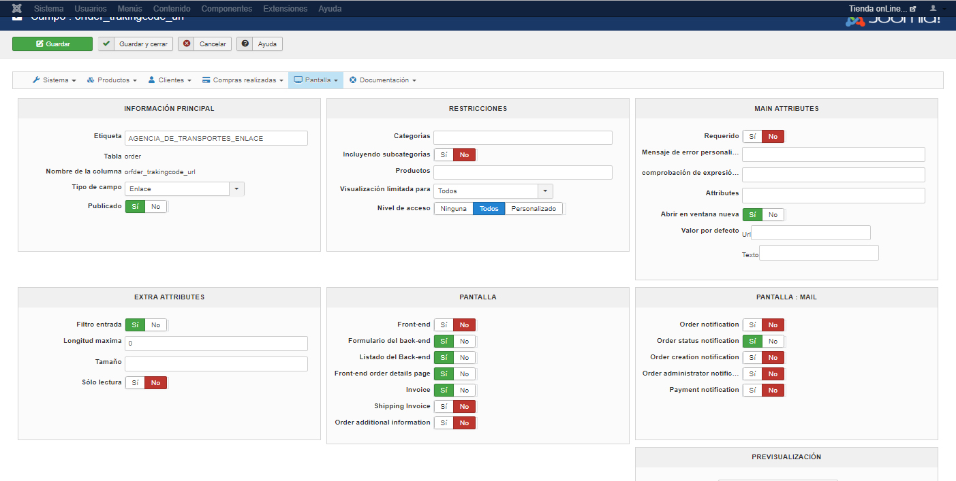Open the Usuarios top menu

click(91, 9)
